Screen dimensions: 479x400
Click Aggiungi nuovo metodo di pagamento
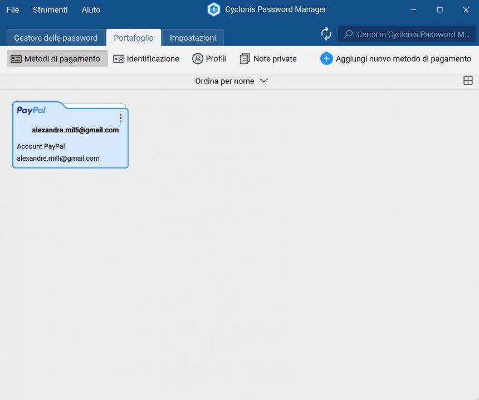(x=395, y=58)
